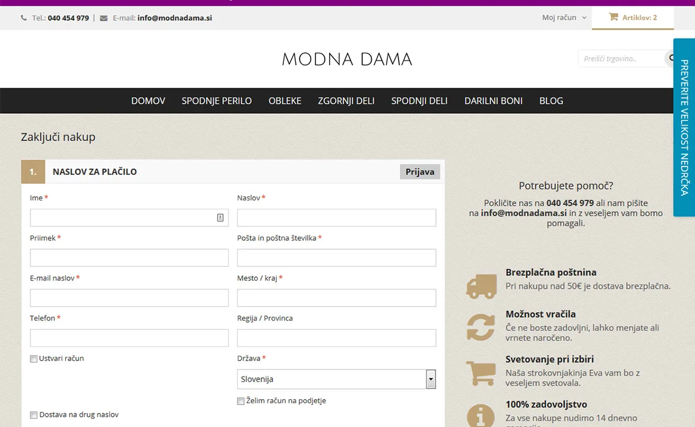Image resolution: width=695 pixels, height=427 pixels.
Task: Focus the Regija / Provinca field
Action: [x=336, y=338]
